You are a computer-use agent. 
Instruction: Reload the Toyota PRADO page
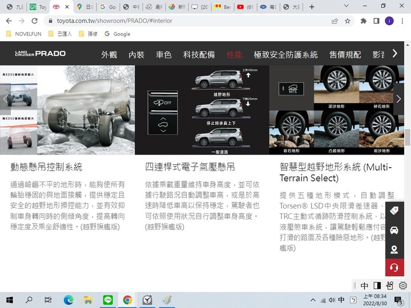[34, 21]
